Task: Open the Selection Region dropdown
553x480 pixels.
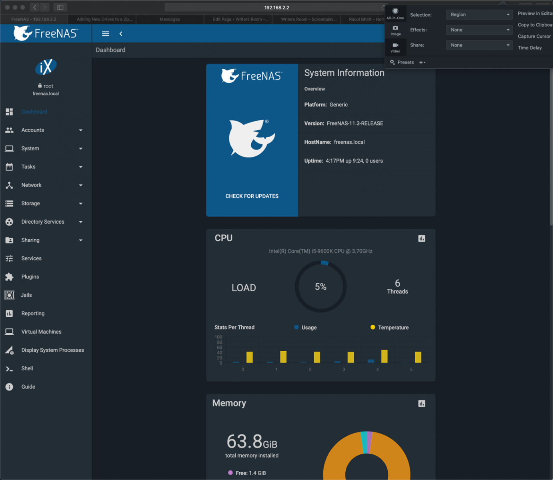Action: [x=479, y=14]
